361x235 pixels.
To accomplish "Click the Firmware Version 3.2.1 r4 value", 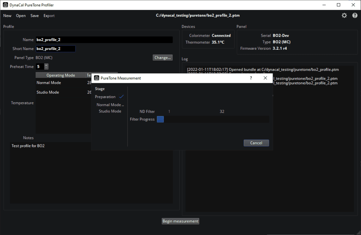I will tap(280, 48).
